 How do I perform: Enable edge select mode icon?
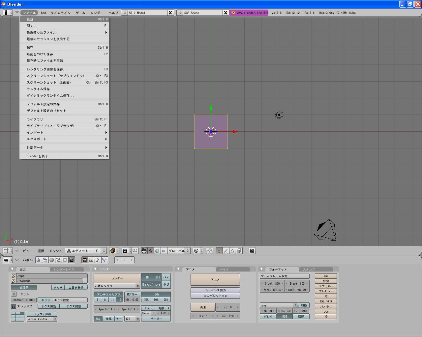tap(226, 251)
